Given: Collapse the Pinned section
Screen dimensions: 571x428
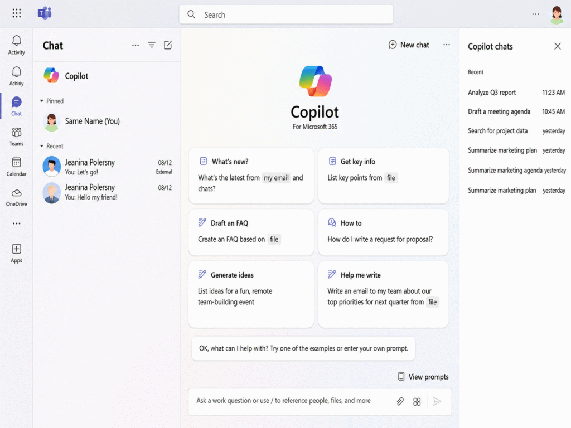Looking at the screenshot, I should 52,101.
